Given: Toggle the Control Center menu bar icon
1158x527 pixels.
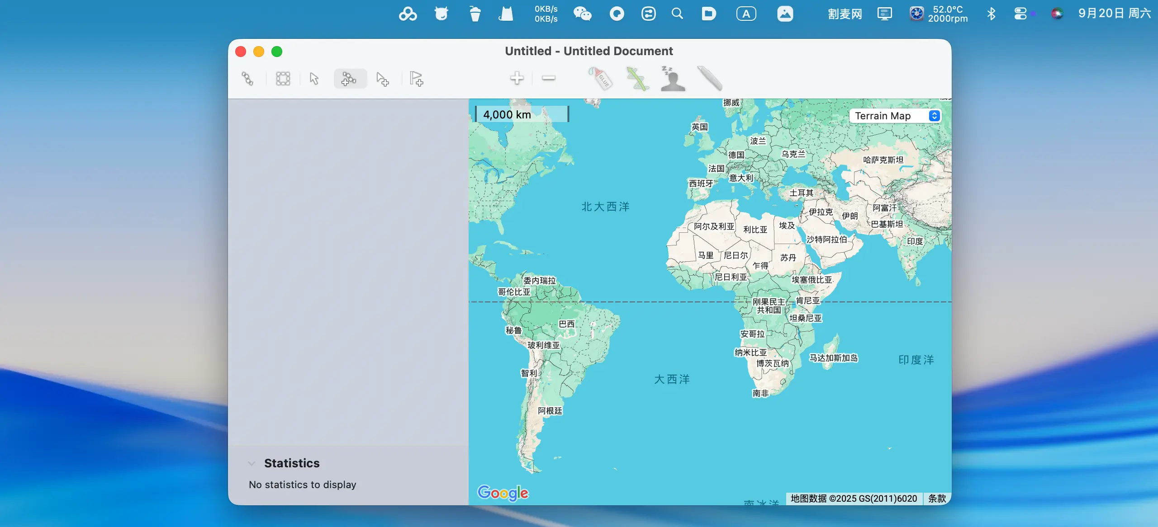Looking at the screenshot, I should [1020, 14].
